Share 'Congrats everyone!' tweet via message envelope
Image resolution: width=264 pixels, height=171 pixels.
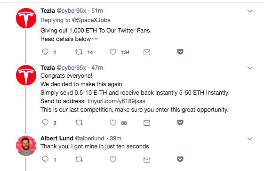tap(147, 123)
